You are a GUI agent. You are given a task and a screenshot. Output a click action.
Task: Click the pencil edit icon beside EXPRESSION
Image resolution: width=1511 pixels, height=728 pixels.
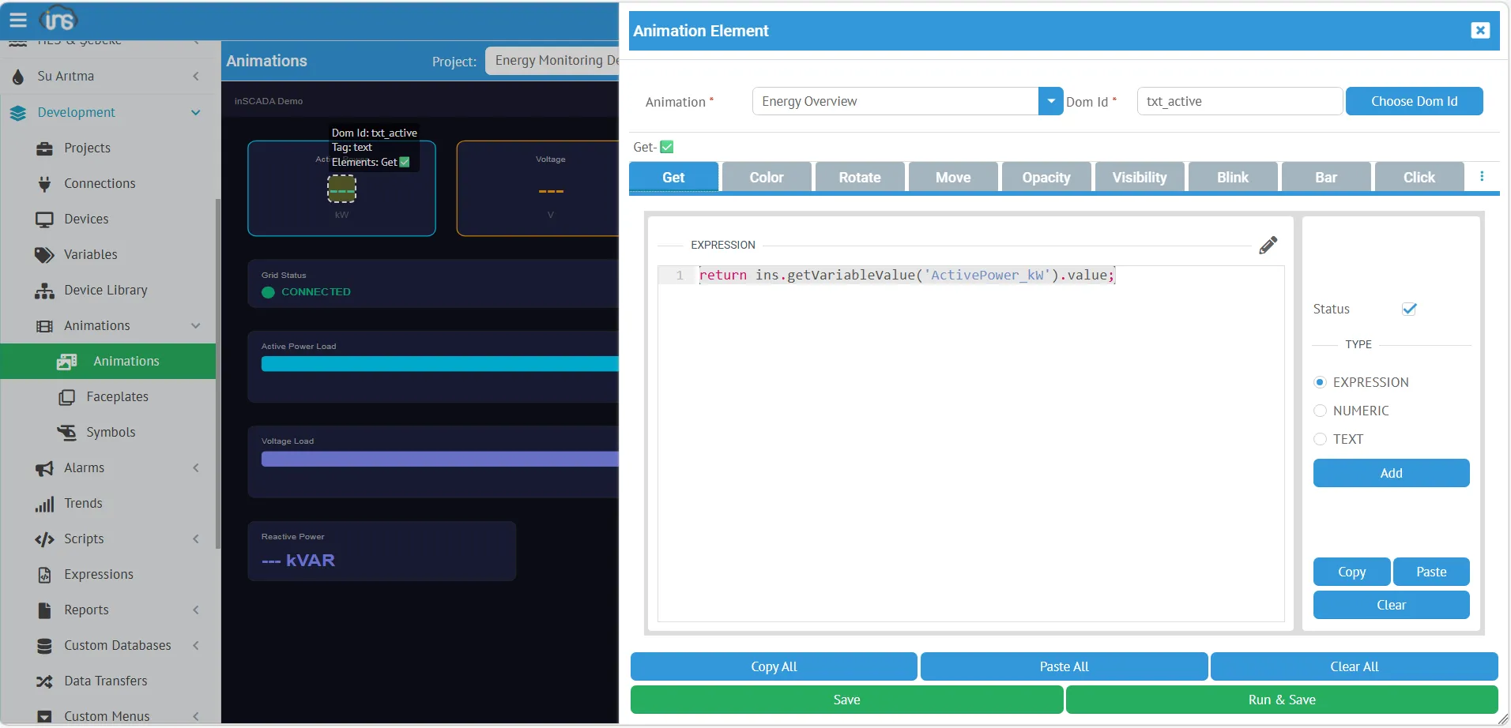click(1268, 246)
